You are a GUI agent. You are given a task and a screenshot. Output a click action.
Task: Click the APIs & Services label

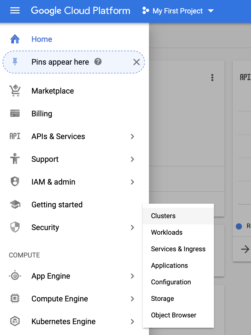point(58,136)
